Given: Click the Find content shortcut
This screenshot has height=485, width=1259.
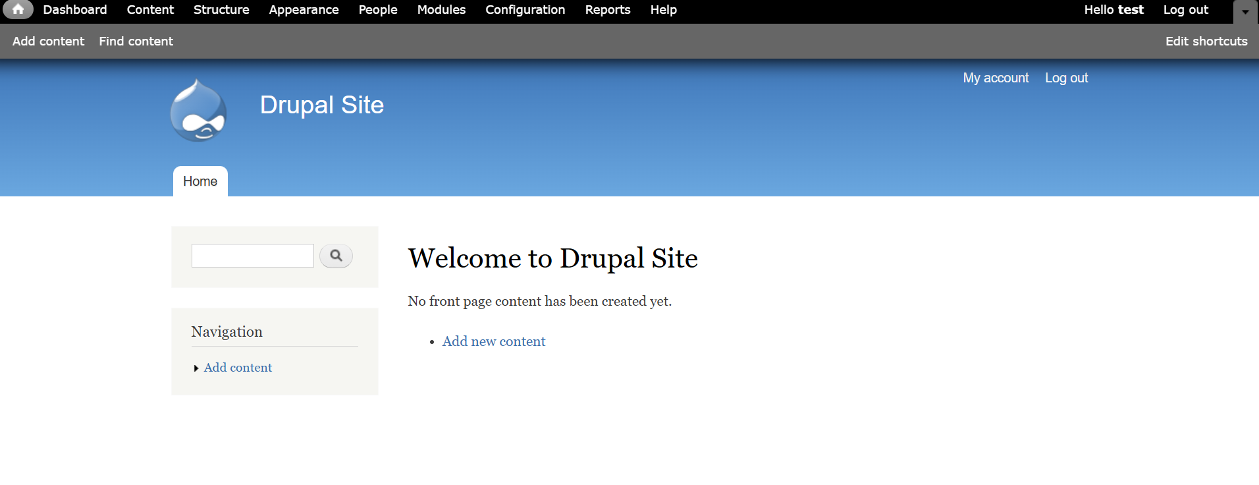Looking at the screenshot, I should (136, 42).
